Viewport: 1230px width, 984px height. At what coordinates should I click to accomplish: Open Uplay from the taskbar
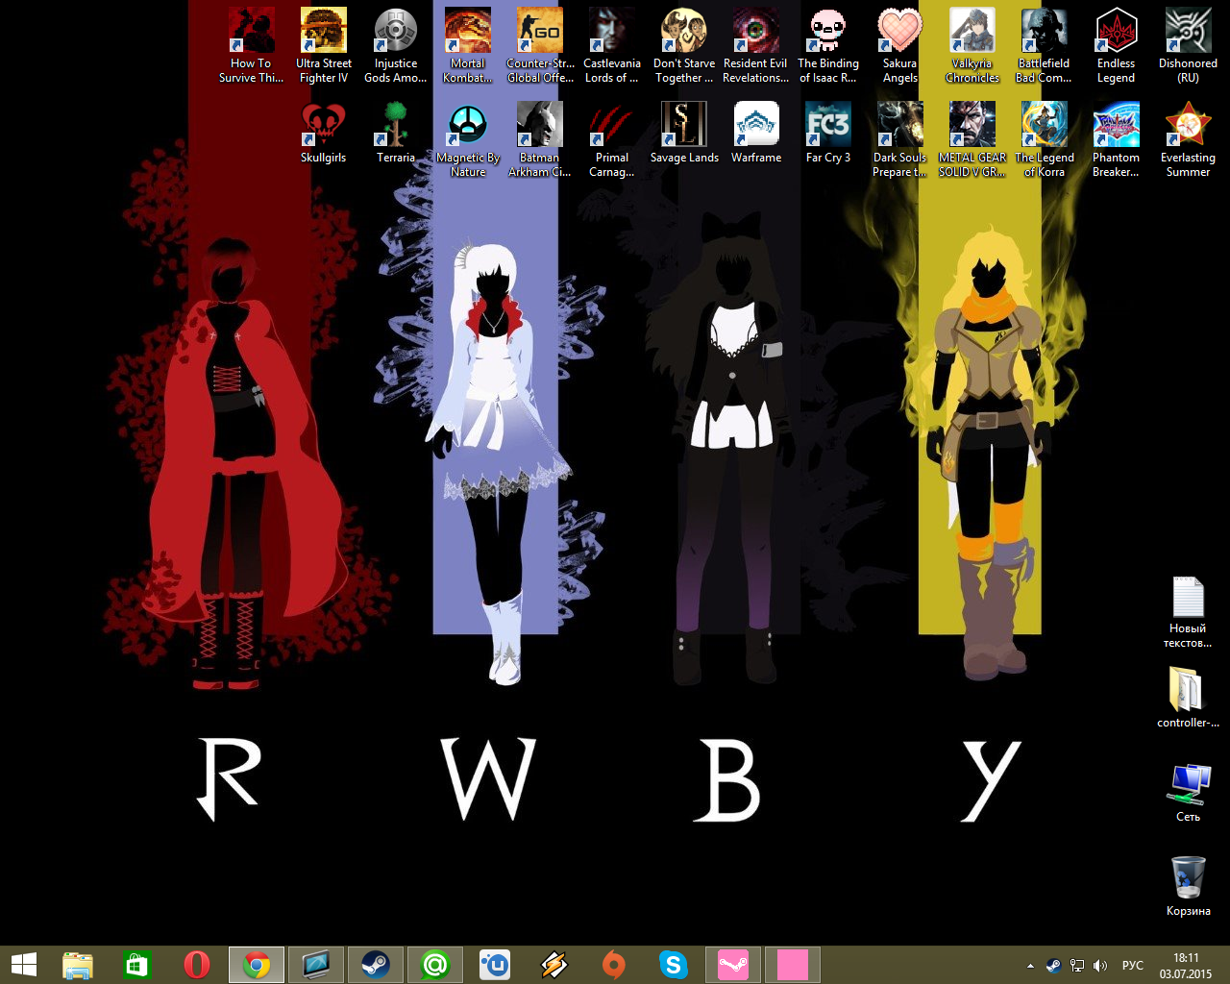(495, 965)
